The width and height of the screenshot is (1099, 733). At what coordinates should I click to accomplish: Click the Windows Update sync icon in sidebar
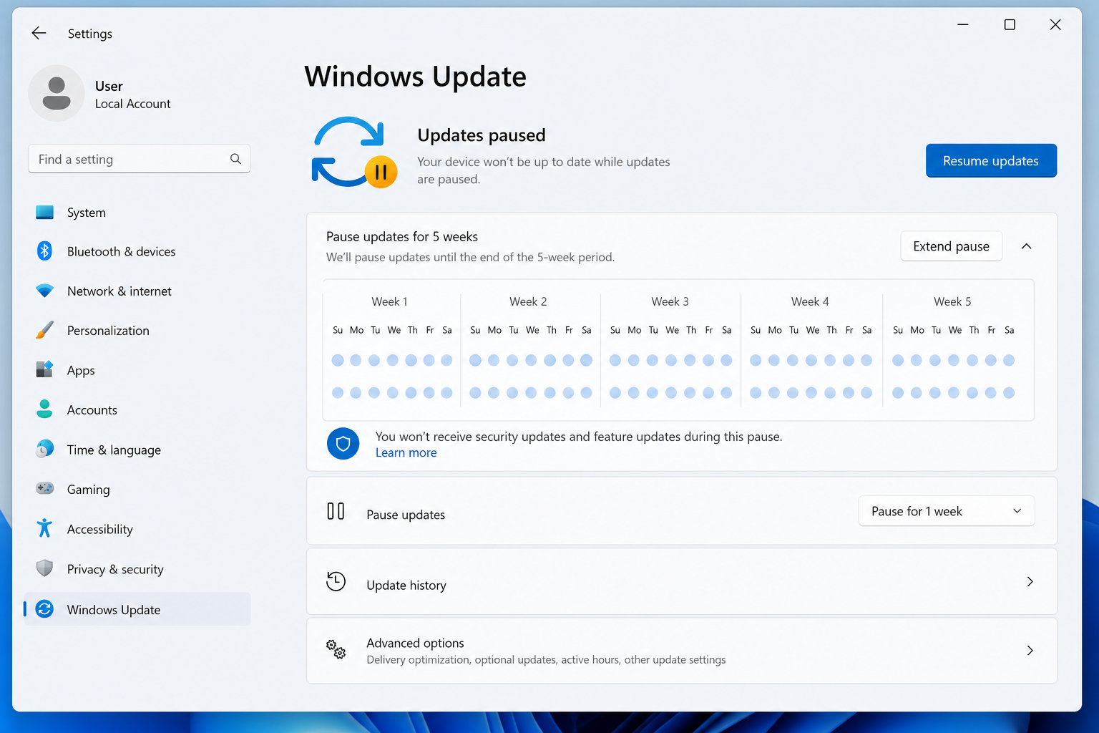pyautogui.click(x=44, y=609)
